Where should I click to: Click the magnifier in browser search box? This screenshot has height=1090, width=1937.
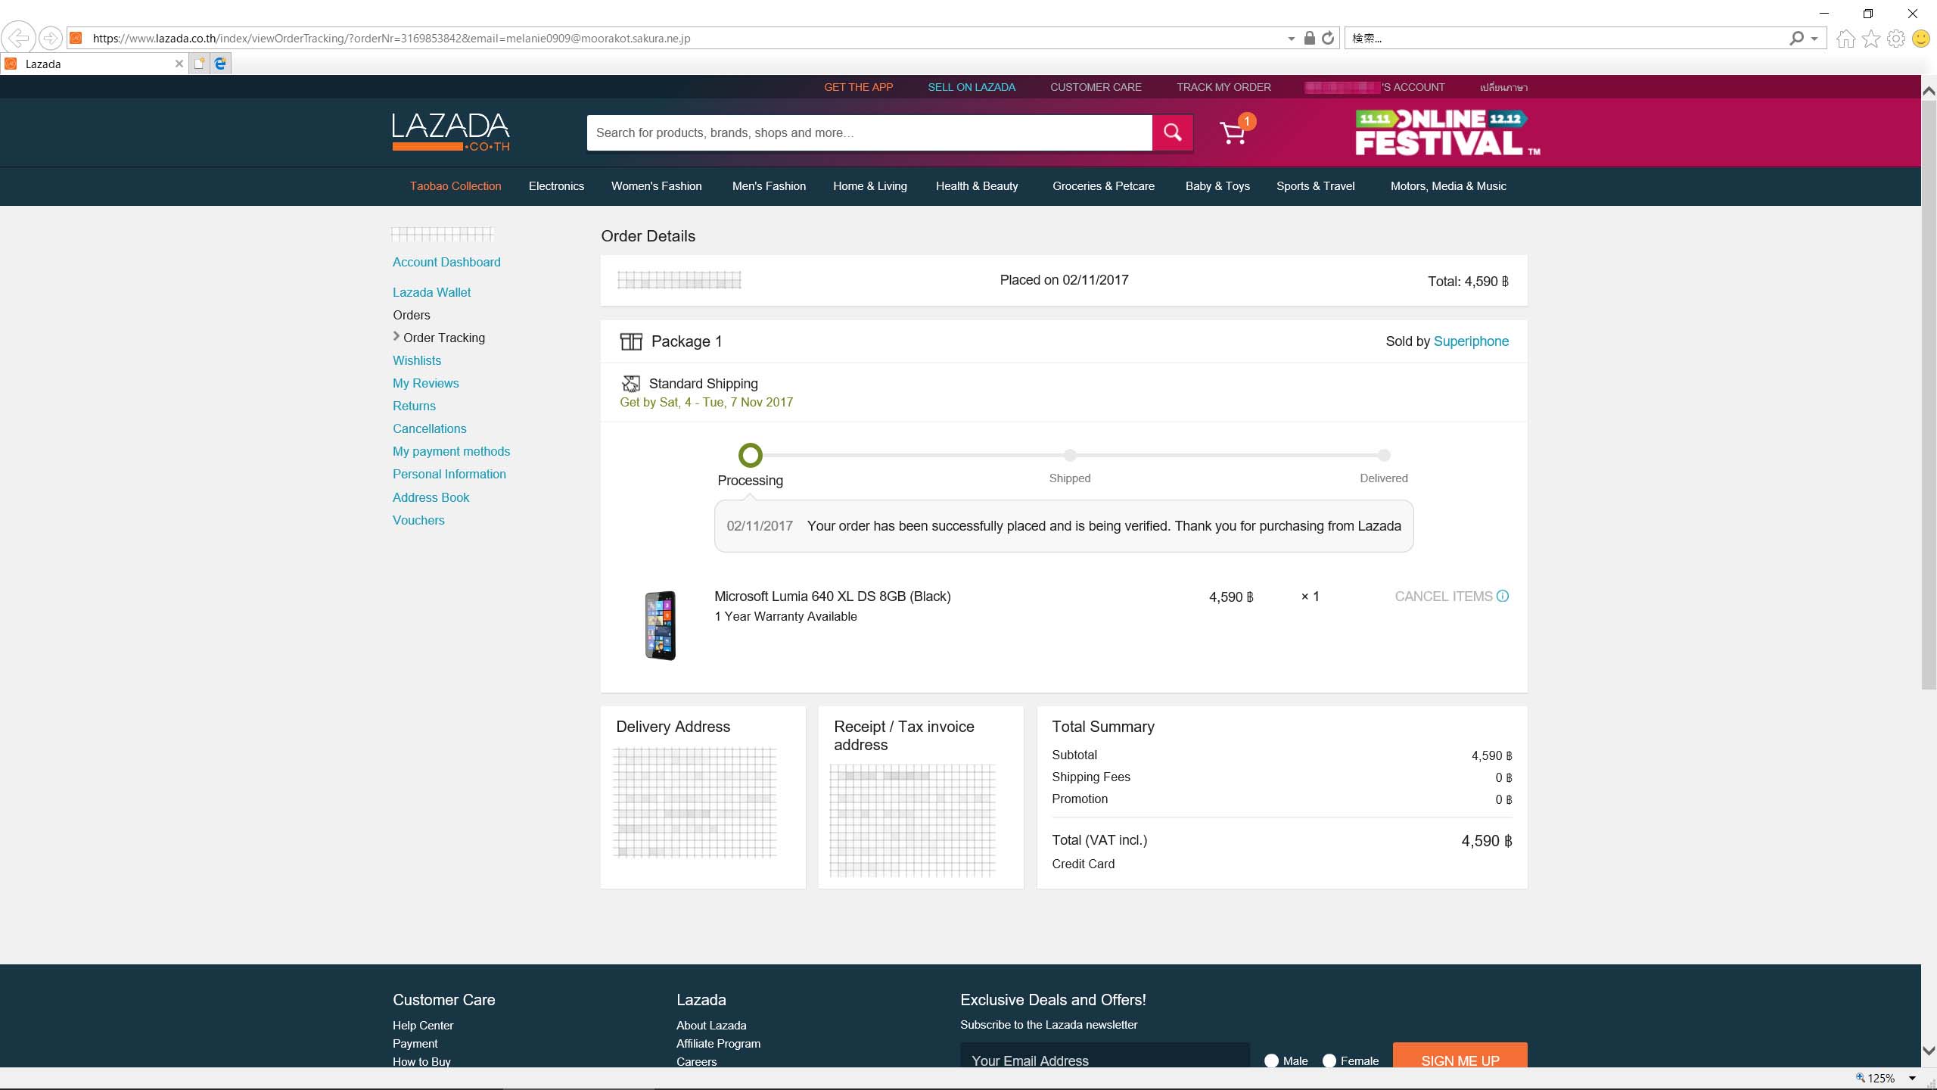pos(1796,38)
